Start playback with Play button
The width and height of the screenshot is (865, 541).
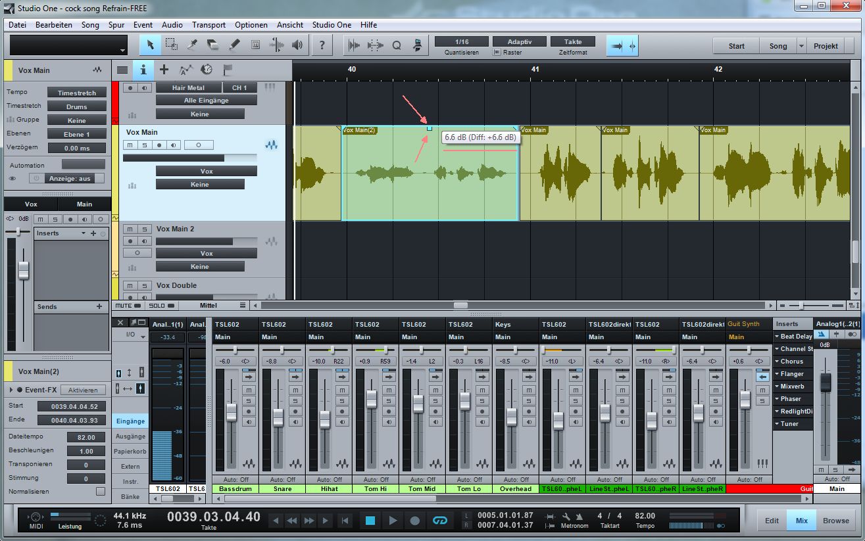click(x=393, y=521)
